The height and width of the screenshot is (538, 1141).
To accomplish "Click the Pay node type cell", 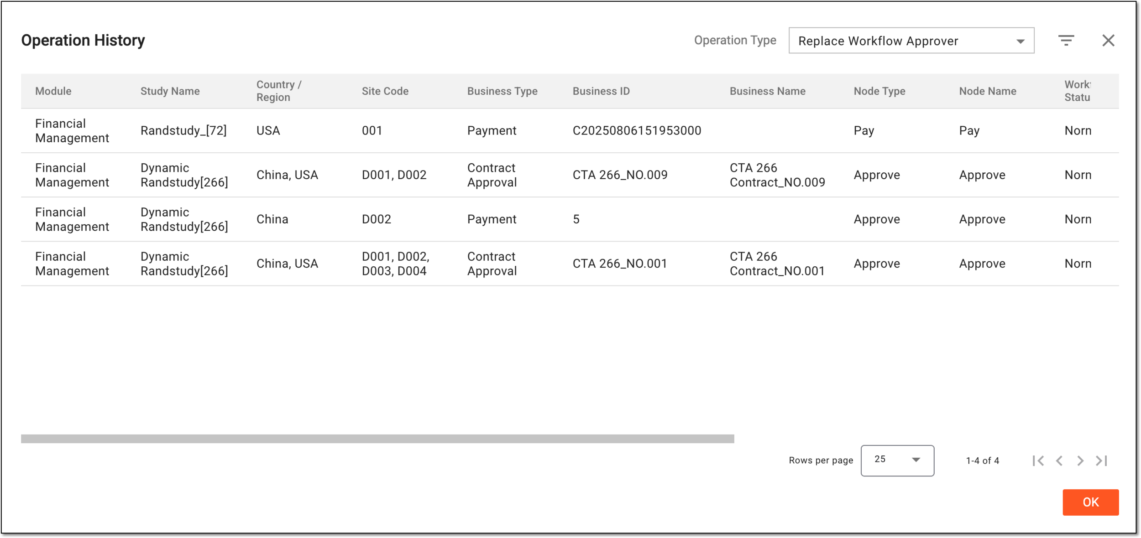I will 864,131.
